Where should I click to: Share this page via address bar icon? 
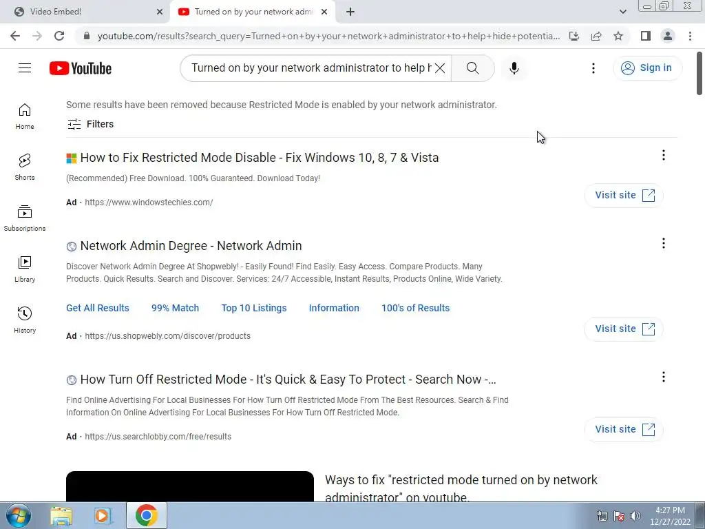pos(596,36)
